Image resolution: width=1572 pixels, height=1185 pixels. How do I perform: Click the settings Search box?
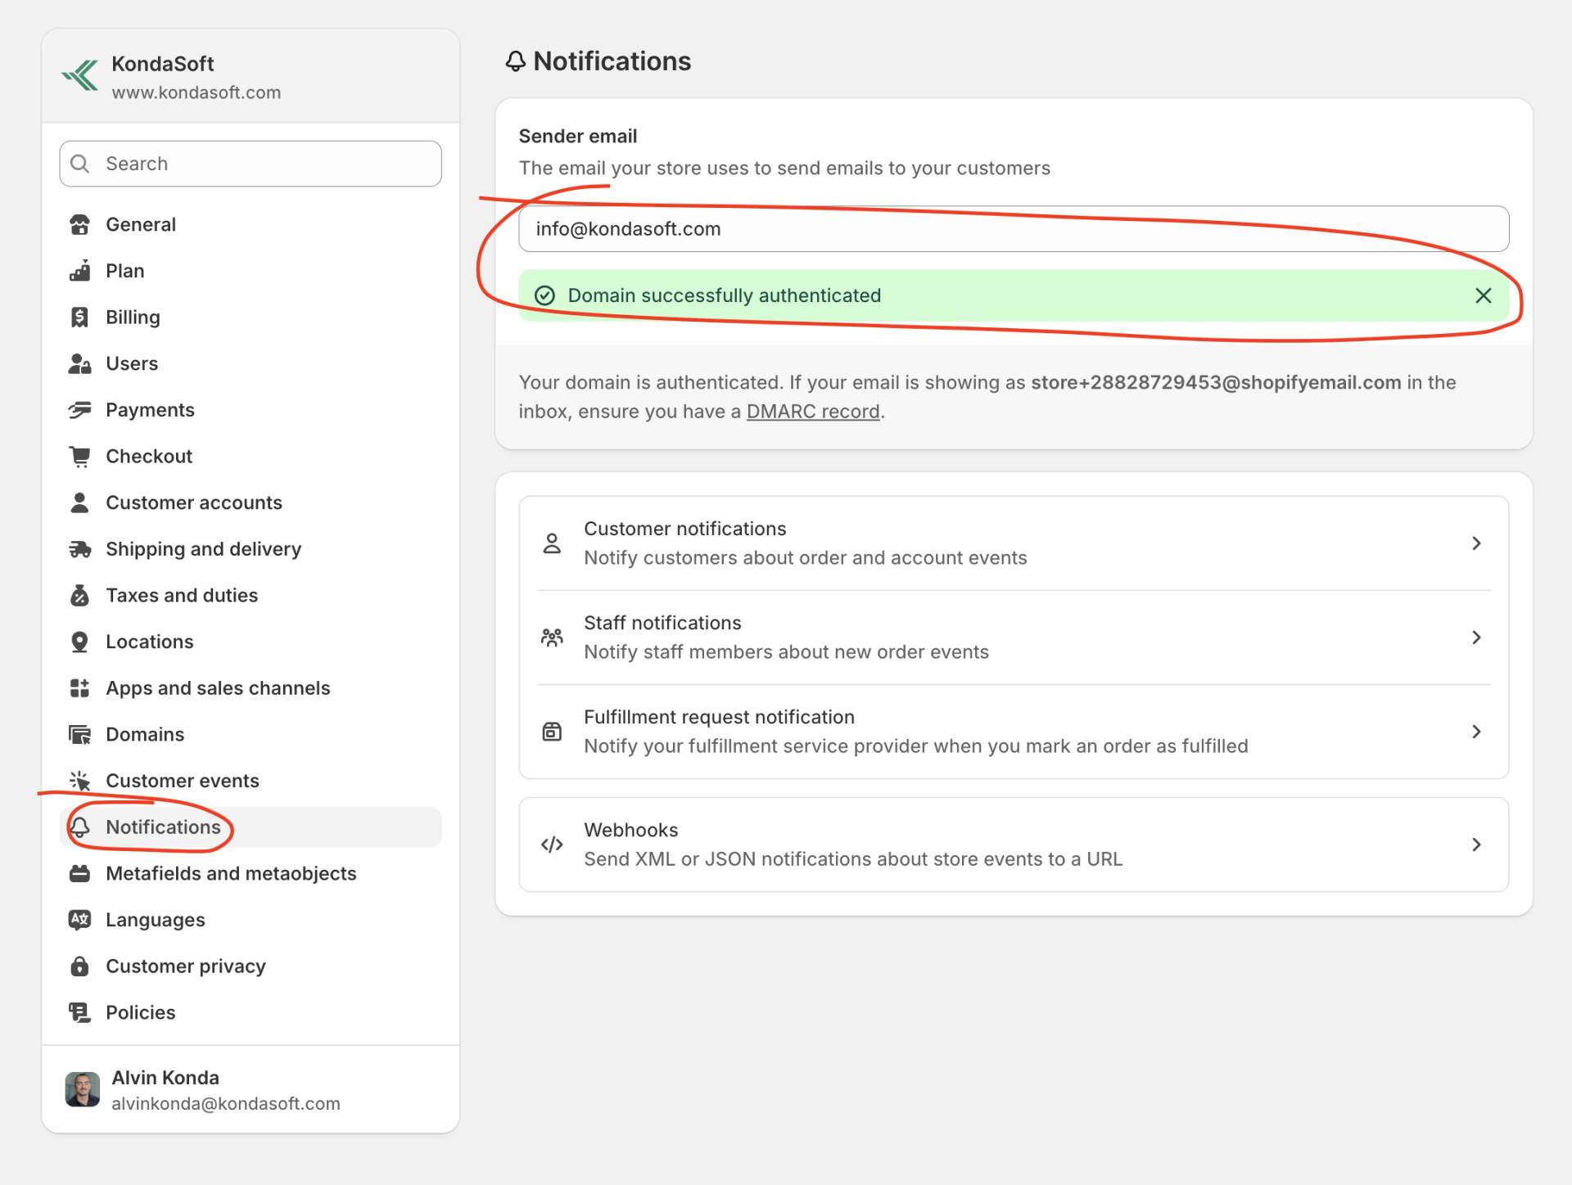tap(251, 164)
